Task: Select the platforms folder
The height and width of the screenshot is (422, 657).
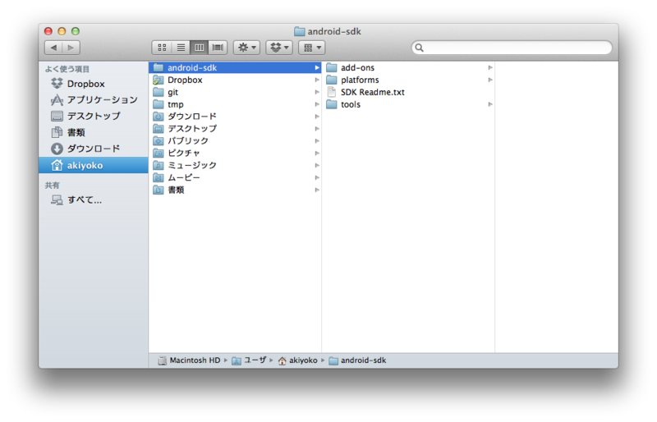Action: click(408, 80)
